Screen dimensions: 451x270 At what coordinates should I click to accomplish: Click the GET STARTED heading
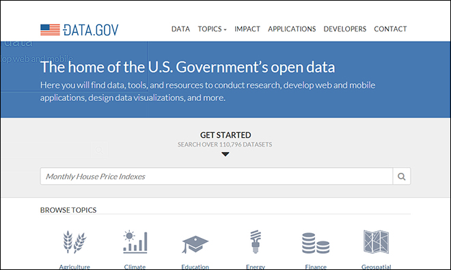(225, 135)
